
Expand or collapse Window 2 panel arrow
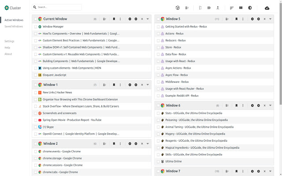148,143
